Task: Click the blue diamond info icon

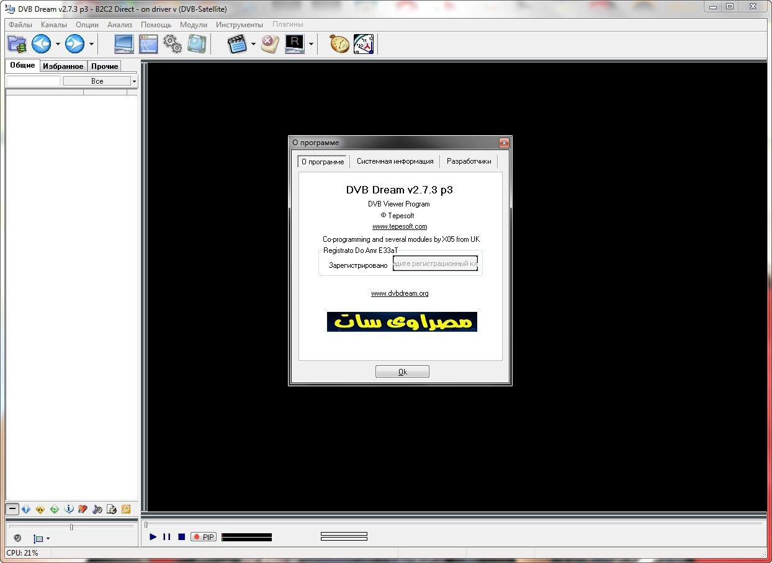Action: [x=26, y=509]
